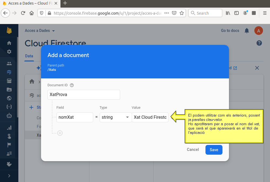Image resolution: width=270 pixels, height=182 pixels.
Task: Open tracking protection shield icon
Action: click(x=42, y=13)
